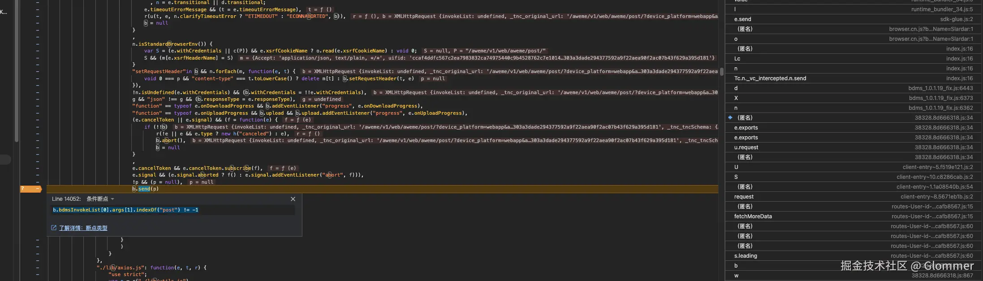This screenshot has width=983, height=281.
Task: Open the 38328.8d666318.js:867 source link
Action: [942, 276]
